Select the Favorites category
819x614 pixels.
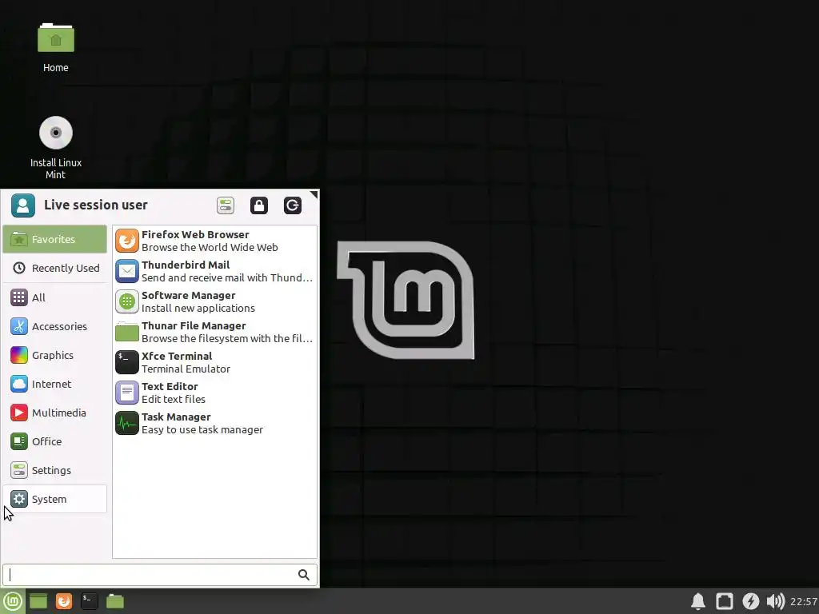(x=55, y=239)
